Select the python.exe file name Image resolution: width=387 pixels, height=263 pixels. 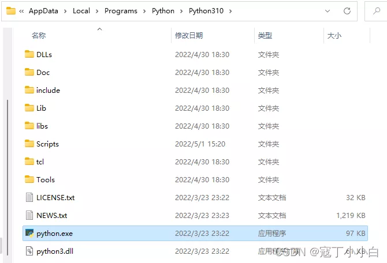(x=54, y=234)
